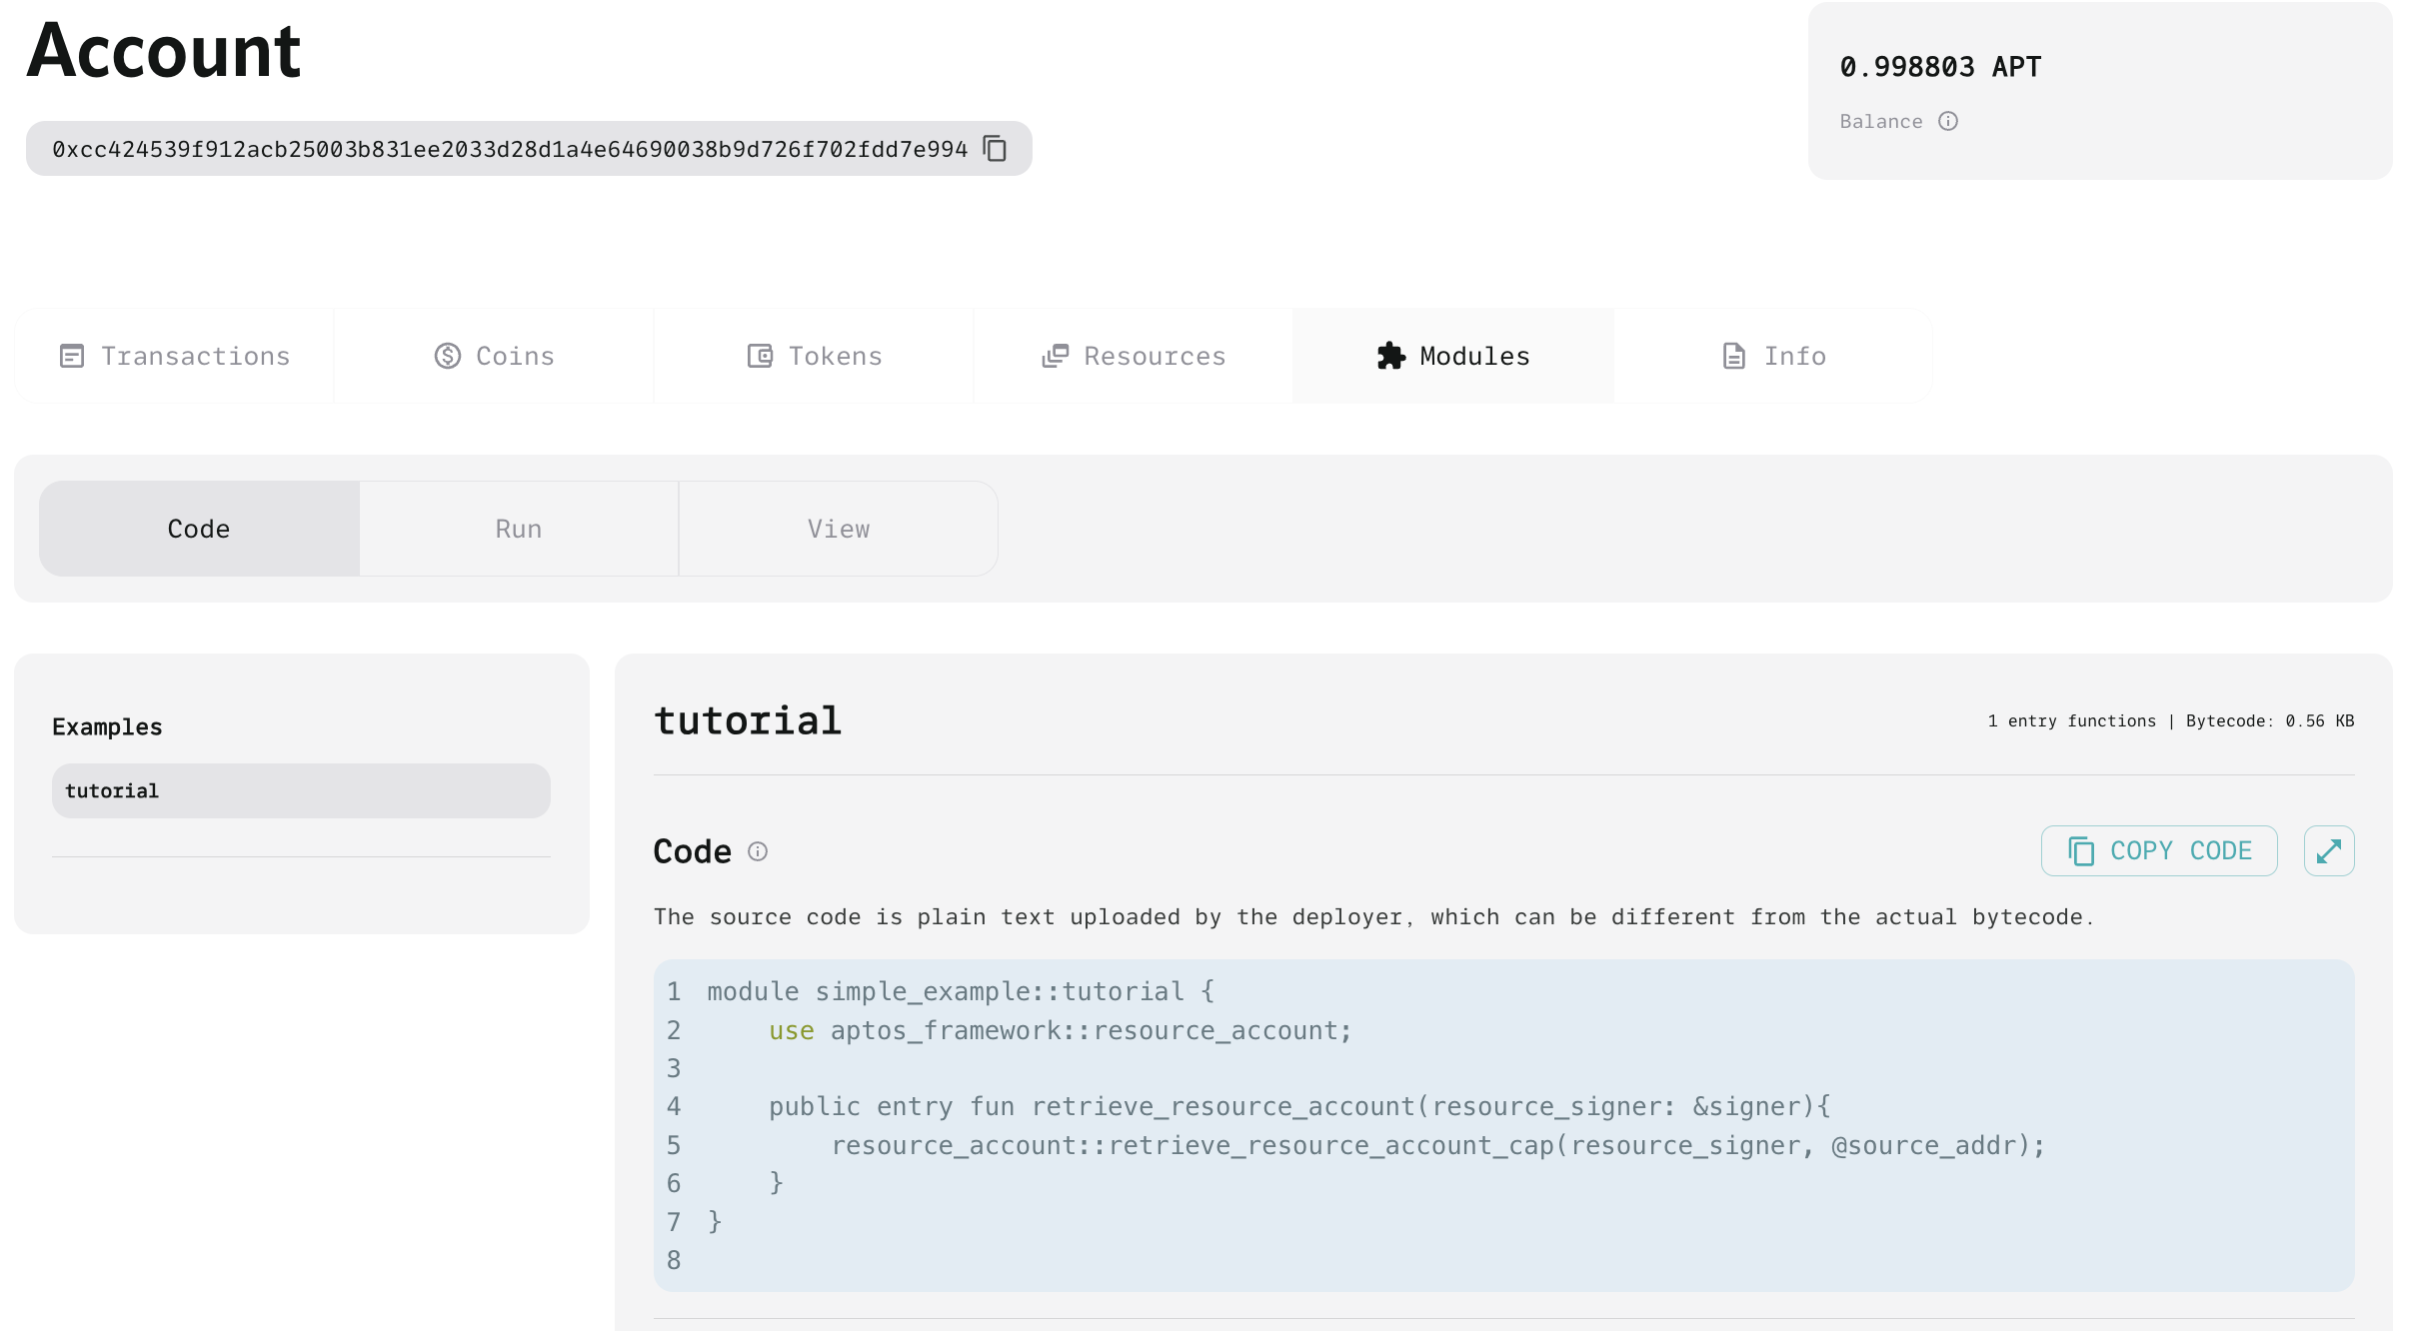Click the source code disclaimer sentence
This screenshot has height=1331, width=2415.
point(1374,917)
